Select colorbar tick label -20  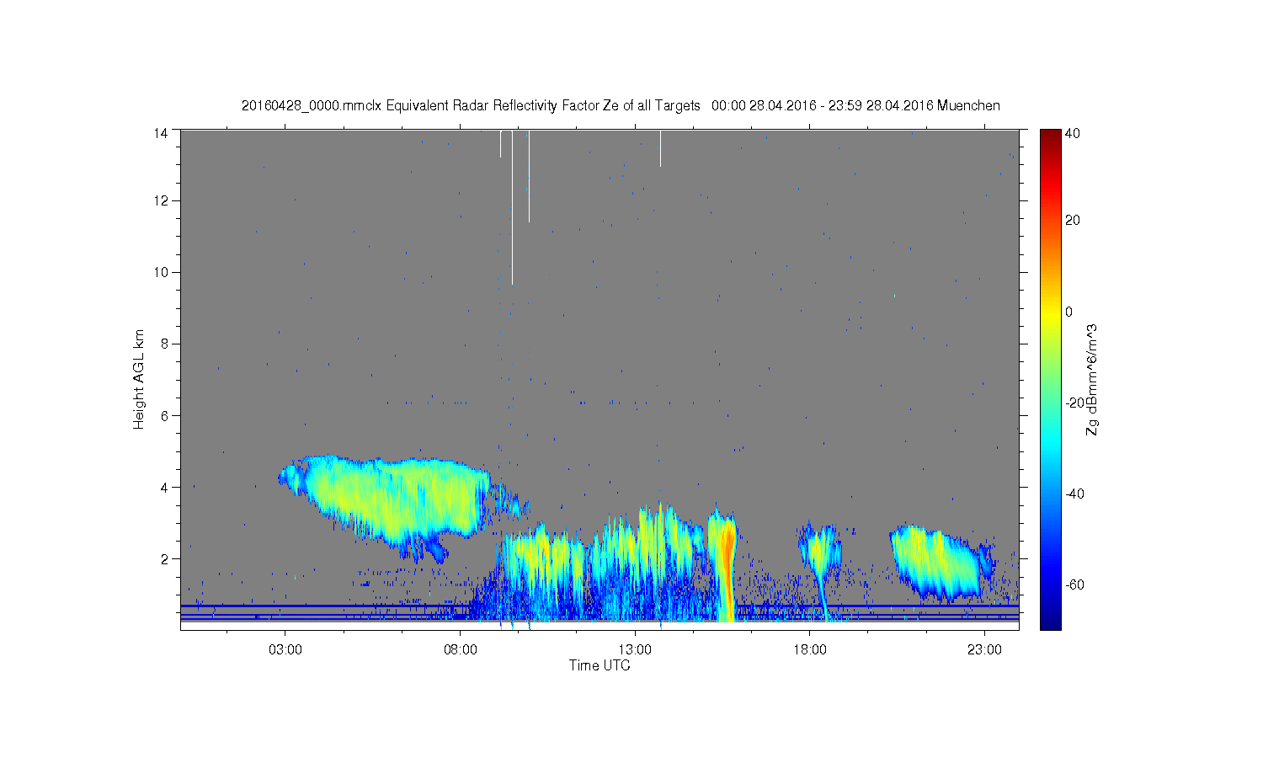click(x=1074, y=403)
